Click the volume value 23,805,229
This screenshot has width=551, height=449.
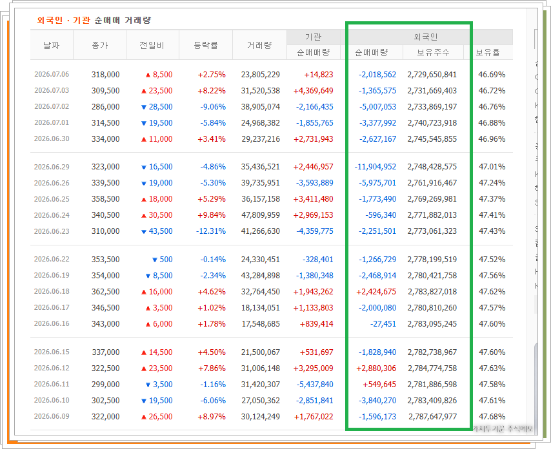coord(261,74)
